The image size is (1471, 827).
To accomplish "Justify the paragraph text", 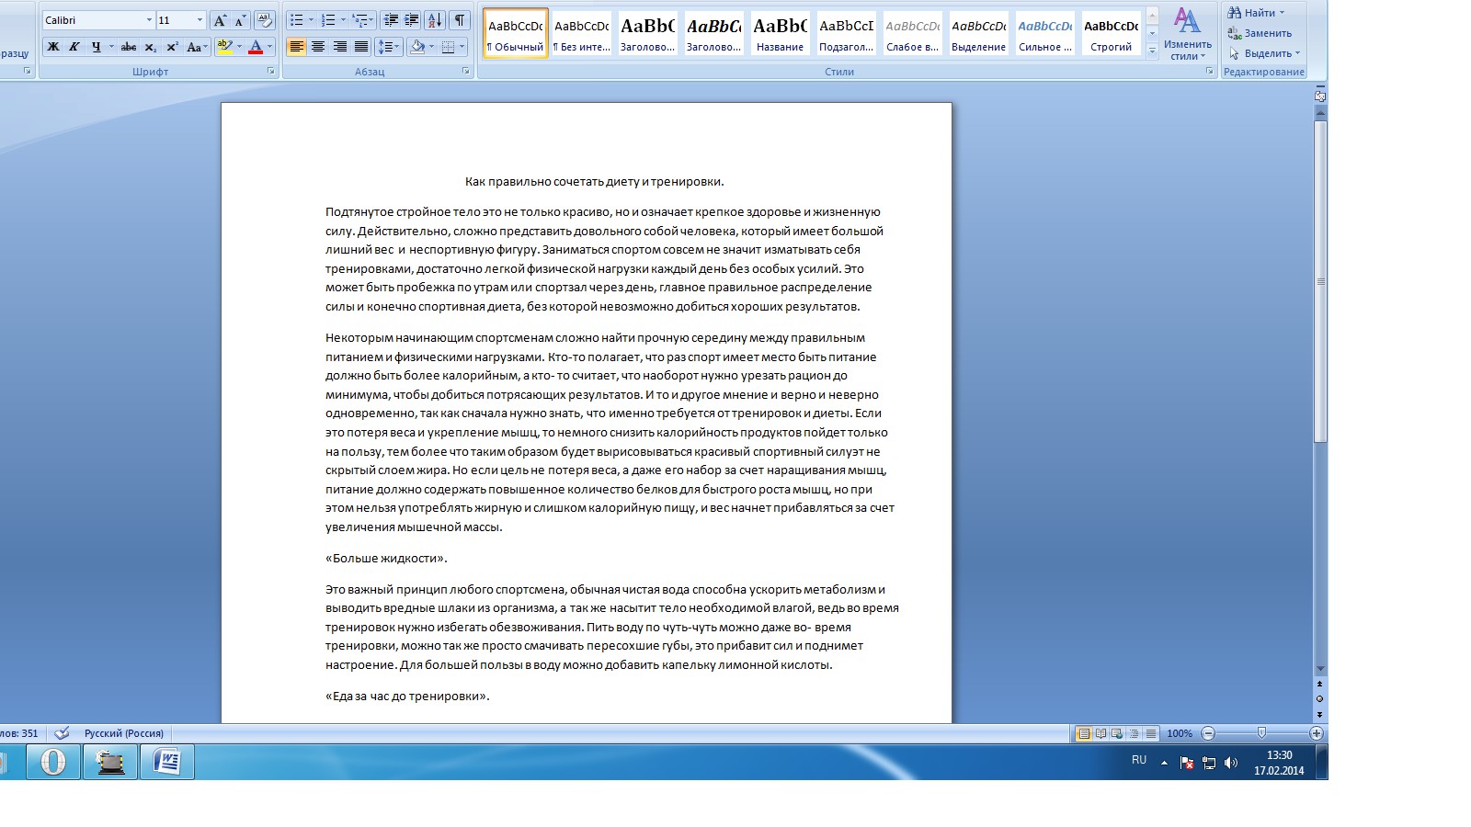I will (x=360, y=47).
